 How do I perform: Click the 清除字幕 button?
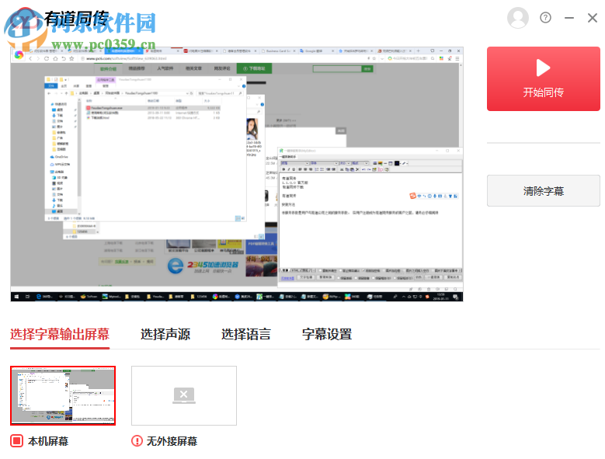(x=544, y=190)
